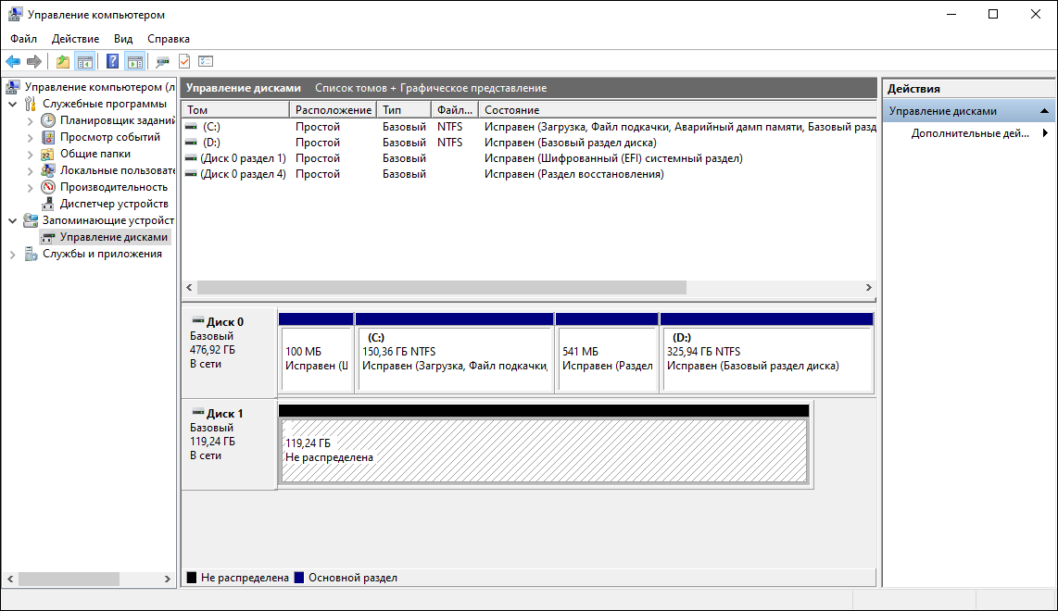
Task: Collapse the Запоминающие устройства node
Action: [13, 220]
